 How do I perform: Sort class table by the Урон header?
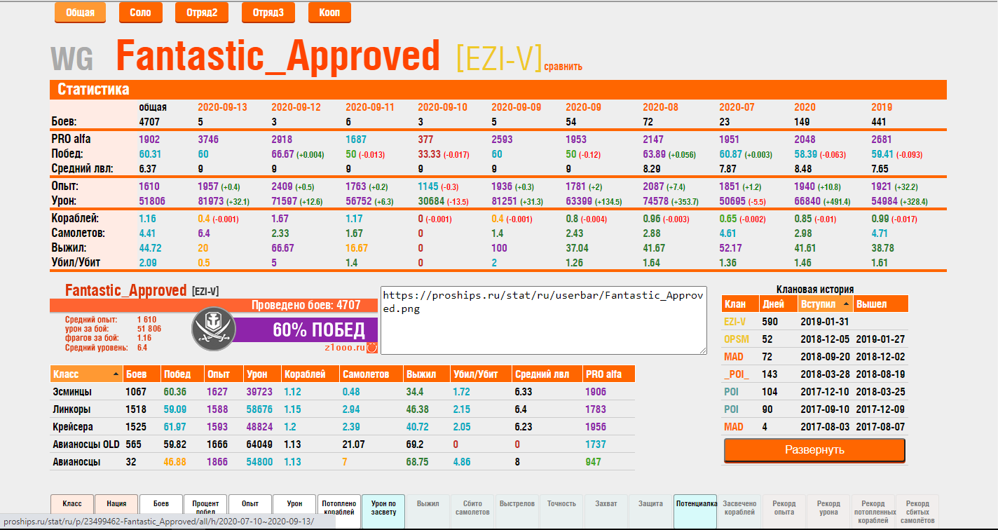tap(255, 374)
